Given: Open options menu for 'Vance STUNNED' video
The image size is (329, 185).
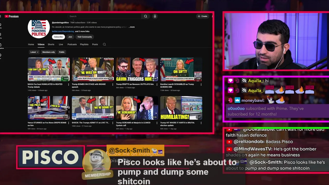Looking at the screenshot, I should pos(68,123).
